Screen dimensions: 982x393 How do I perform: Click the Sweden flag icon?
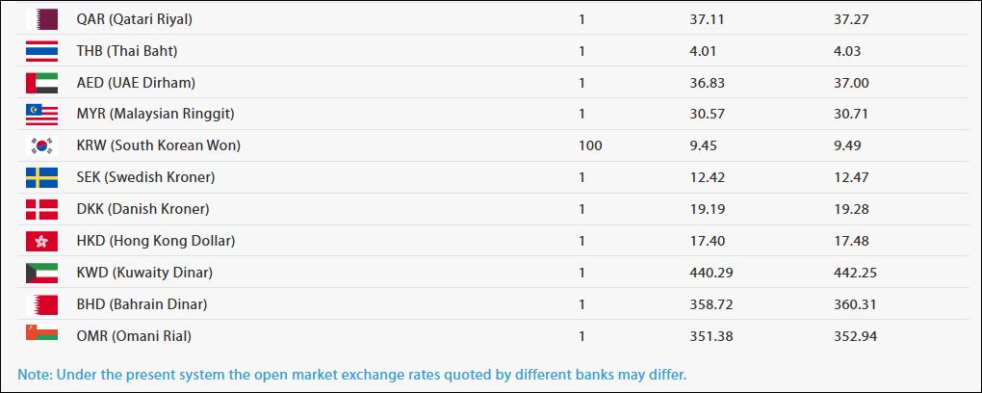pos(41,178)
